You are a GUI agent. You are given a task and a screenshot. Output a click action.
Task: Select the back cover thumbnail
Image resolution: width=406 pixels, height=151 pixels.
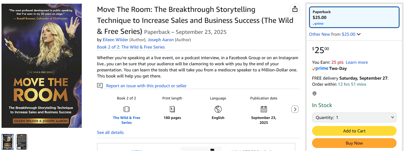pyautogui.click(x=22, y=142)
